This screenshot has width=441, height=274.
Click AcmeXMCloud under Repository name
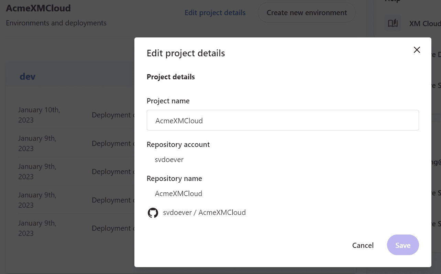pos(178,194)
